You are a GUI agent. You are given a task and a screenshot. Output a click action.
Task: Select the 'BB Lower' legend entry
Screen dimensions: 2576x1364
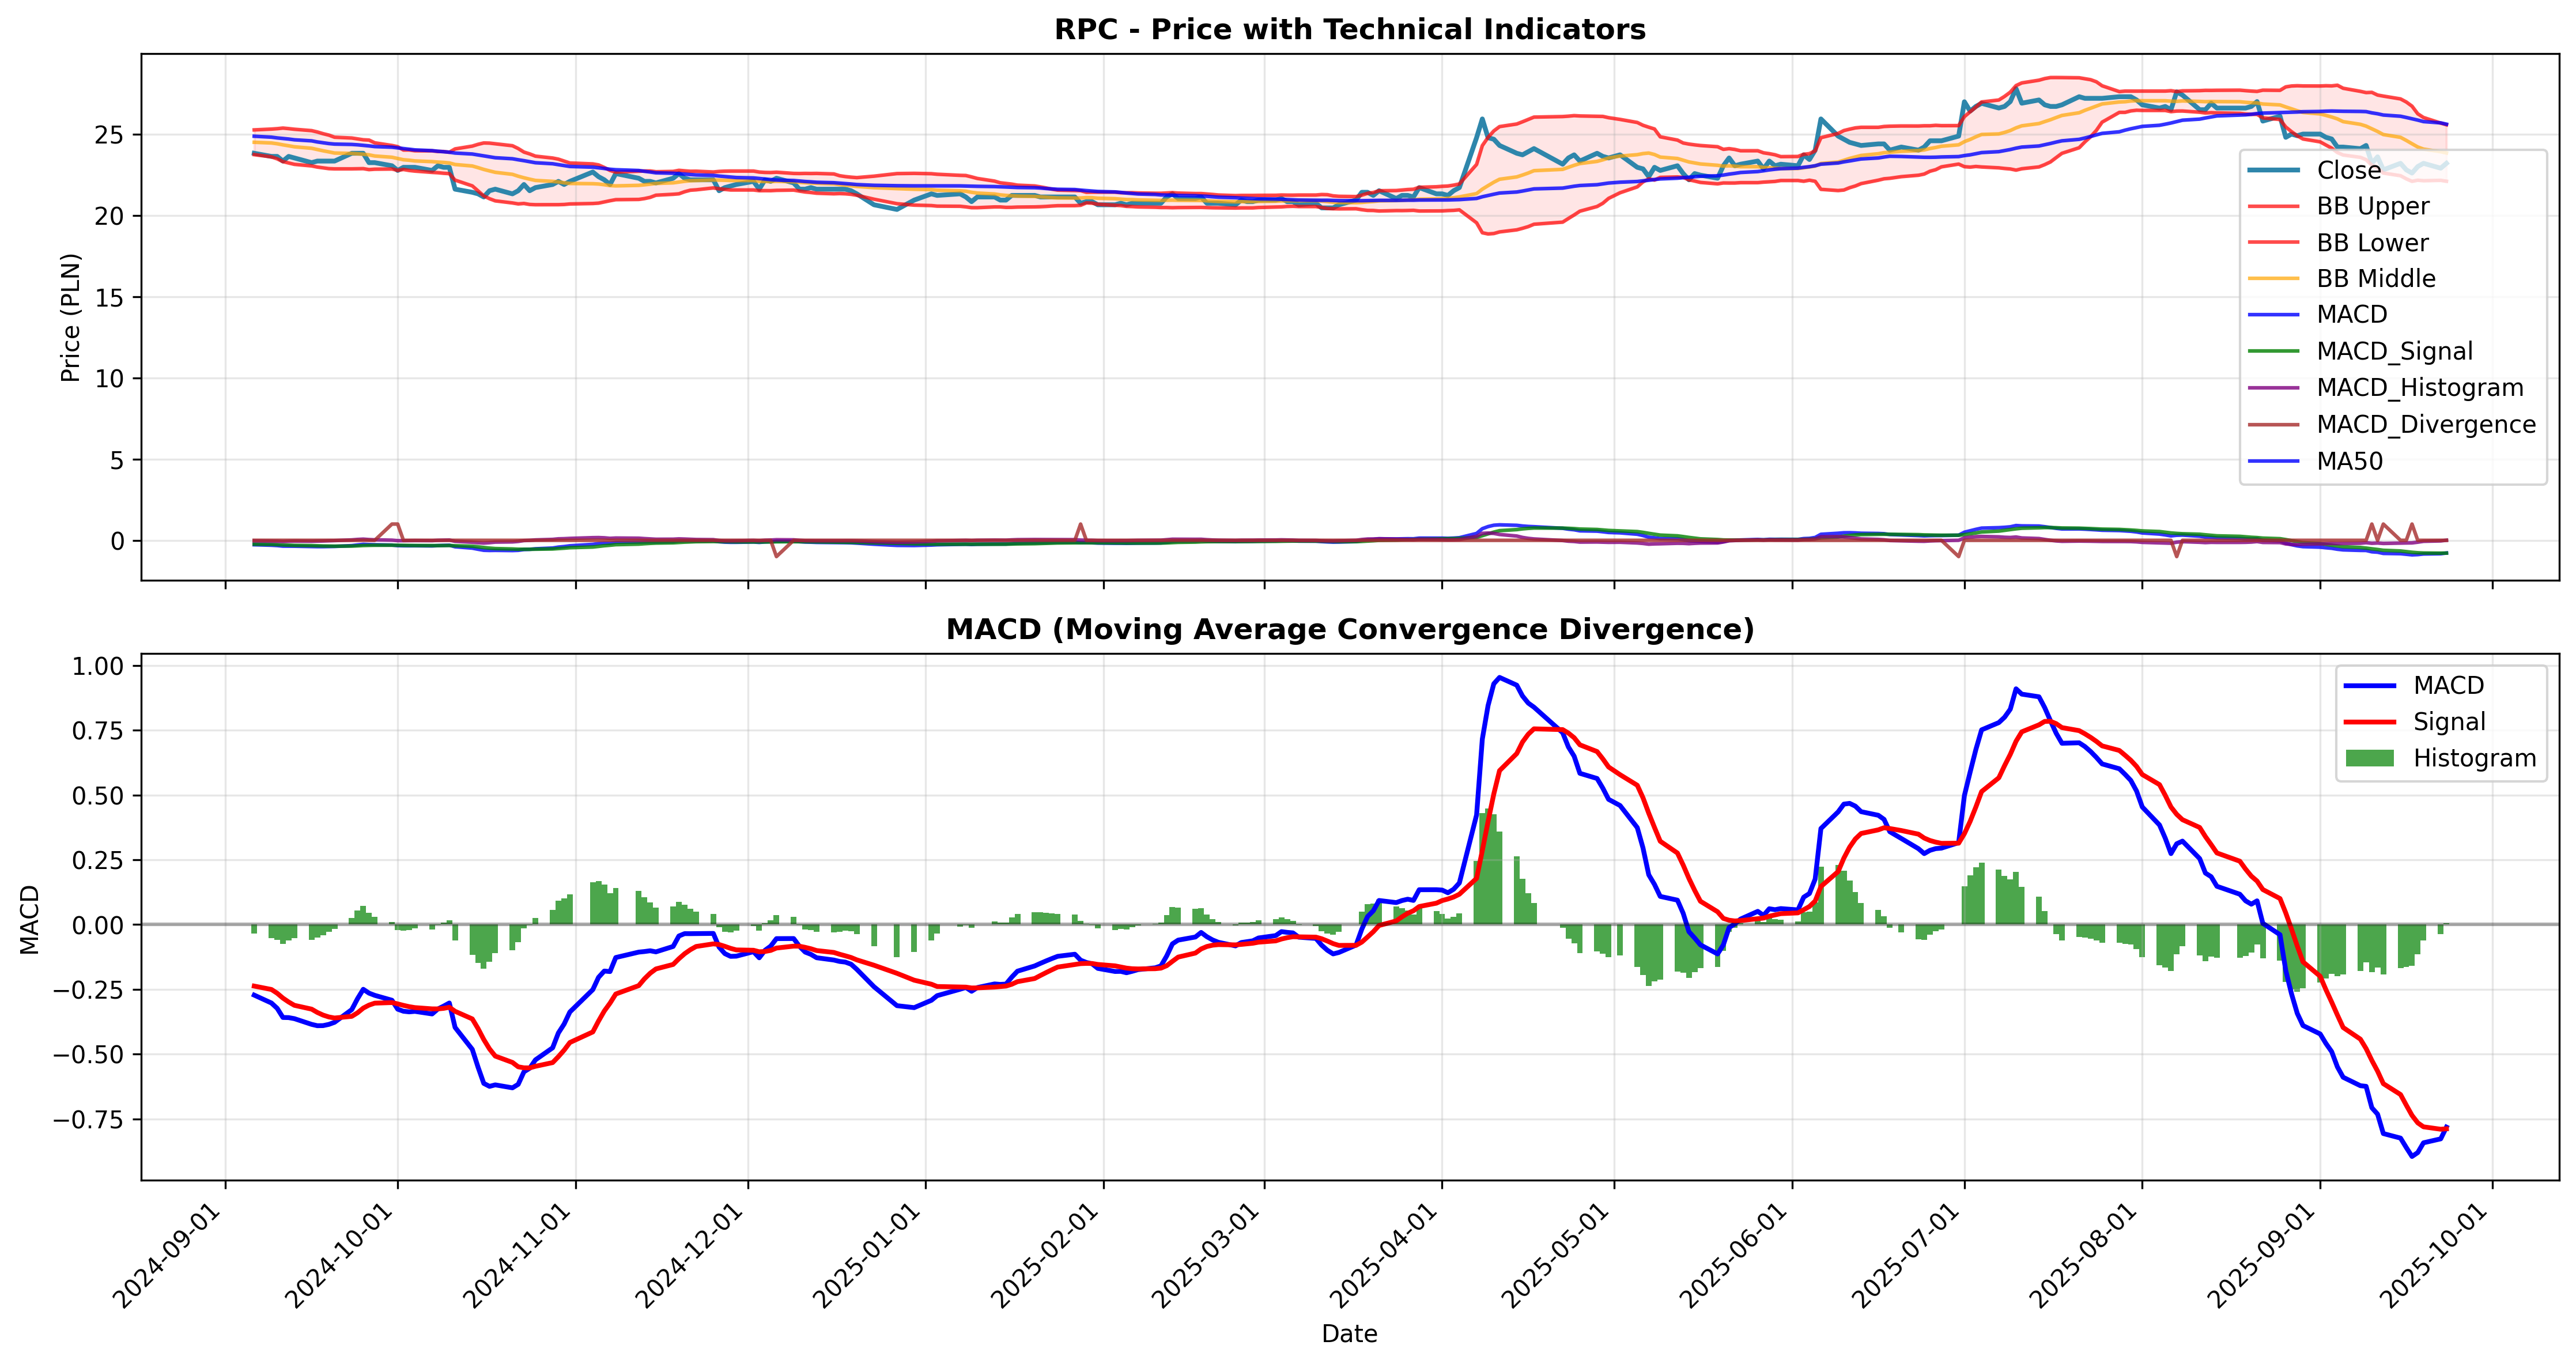(x=2372, y=243)
